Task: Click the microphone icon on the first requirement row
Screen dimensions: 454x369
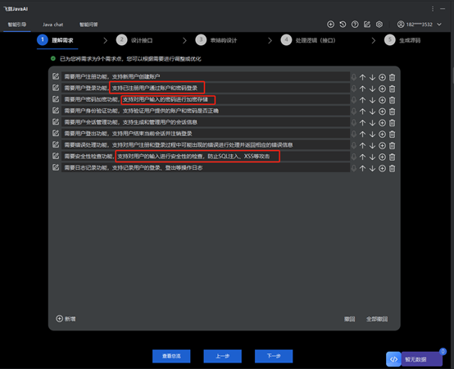Action: tap(354, 77)
